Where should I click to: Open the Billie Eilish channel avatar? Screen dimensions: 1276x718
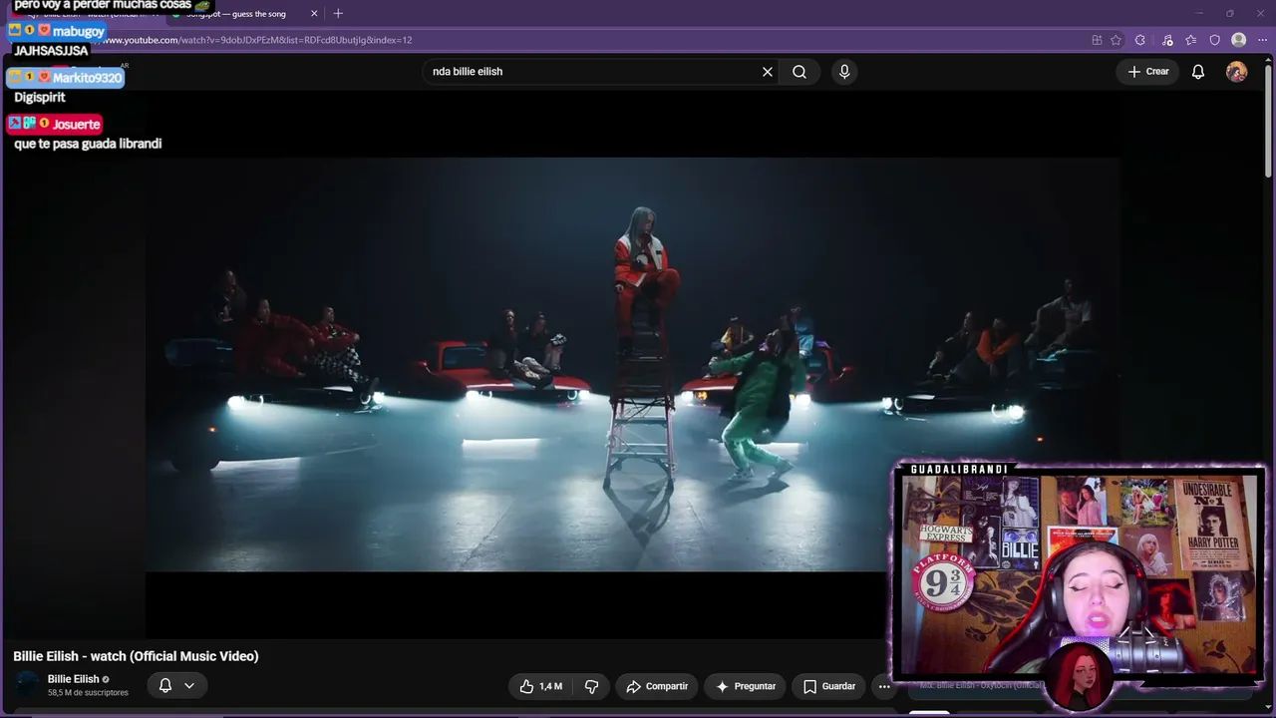[x=28, y=685]
